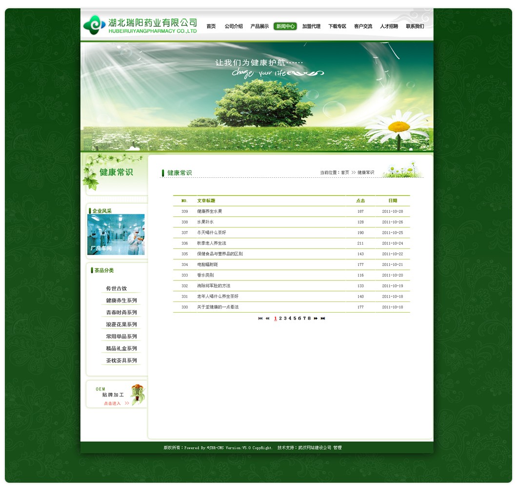Open 茶枕茶具系列 tea category
The height and width of the screenshot is (491, 517).
click(121, 360)
